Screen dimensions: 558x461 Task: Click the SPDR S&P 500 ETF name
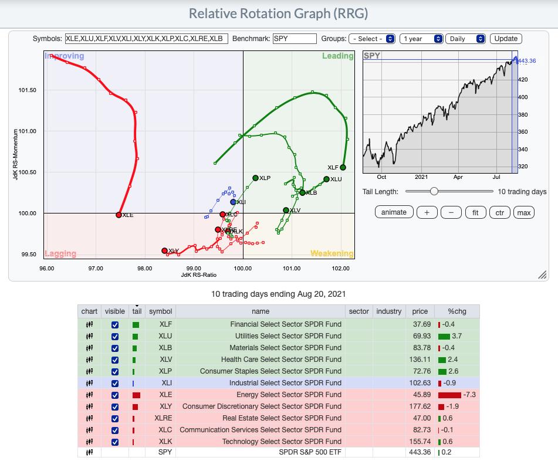(310, 452)
